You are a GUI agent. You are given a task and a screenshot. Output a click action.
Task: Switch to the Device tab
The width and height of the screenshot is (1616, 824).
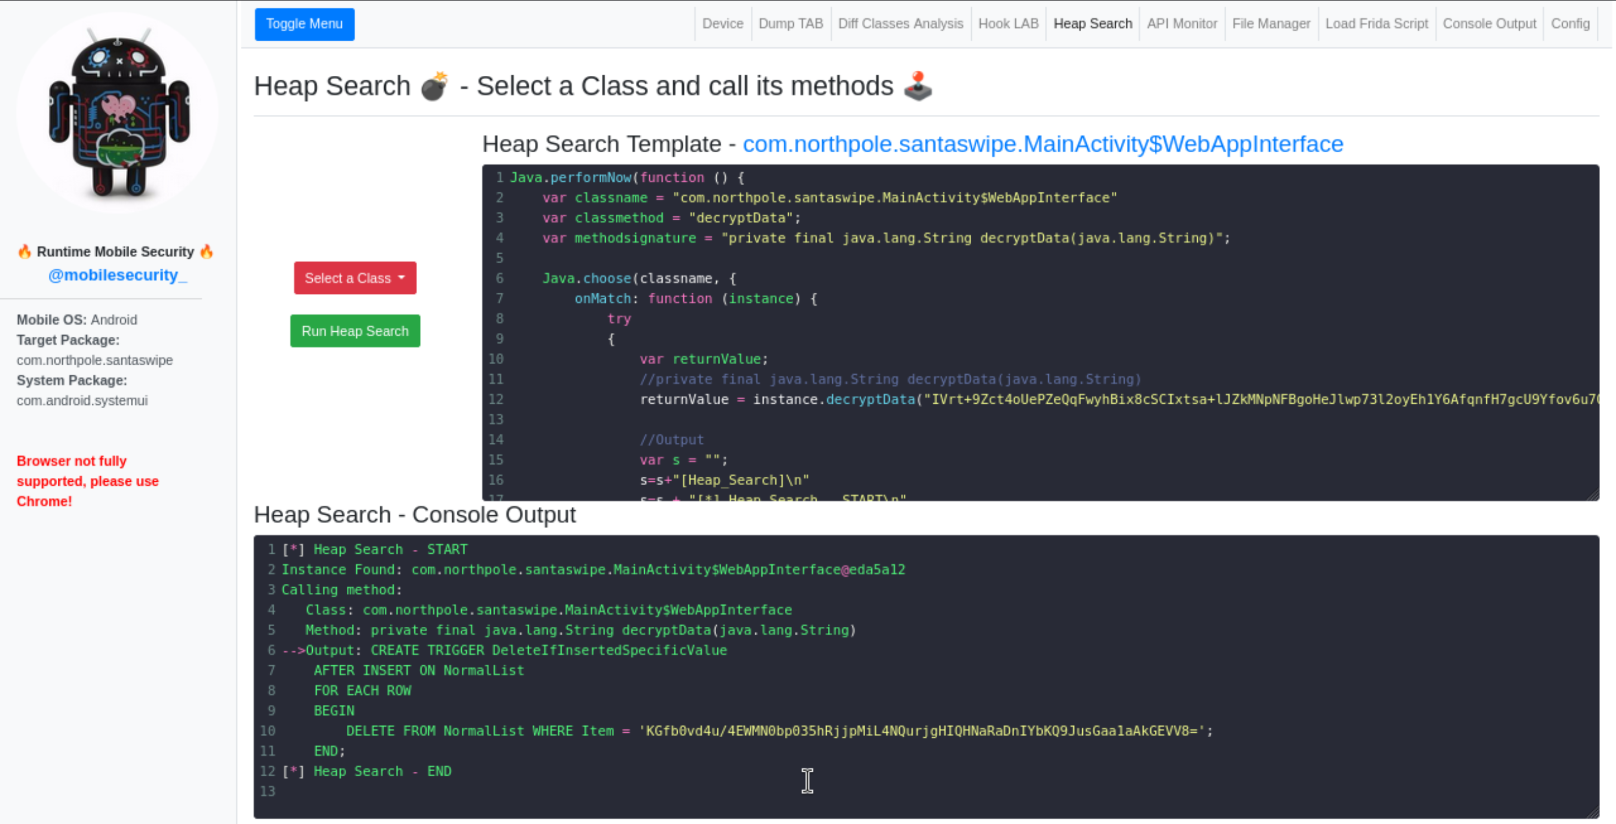coord(722,24)
